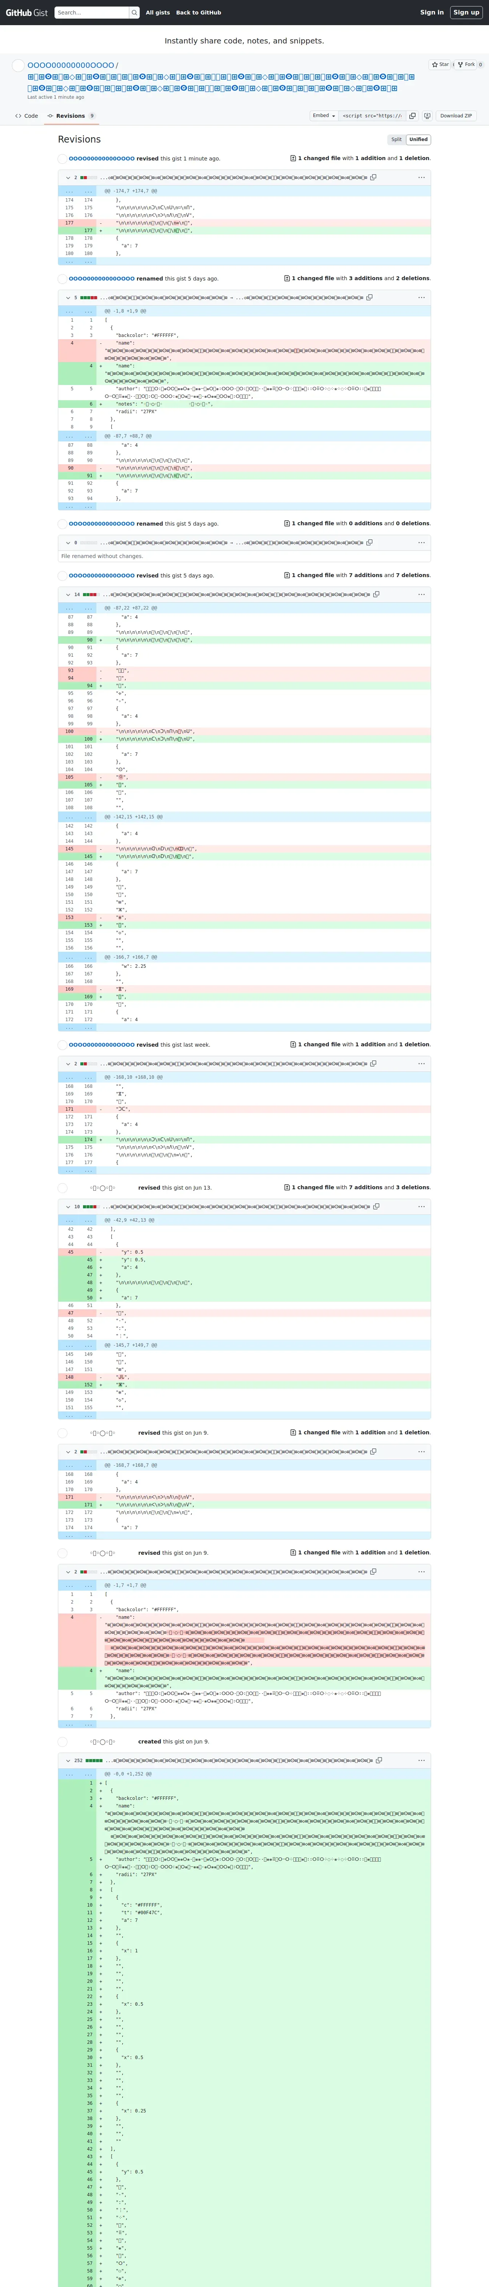Expand hidden lines above hunk @@ -142,15 +142,15 @@
The width and height of the screenshot is (489, 2287).
(x=78, y=817)
